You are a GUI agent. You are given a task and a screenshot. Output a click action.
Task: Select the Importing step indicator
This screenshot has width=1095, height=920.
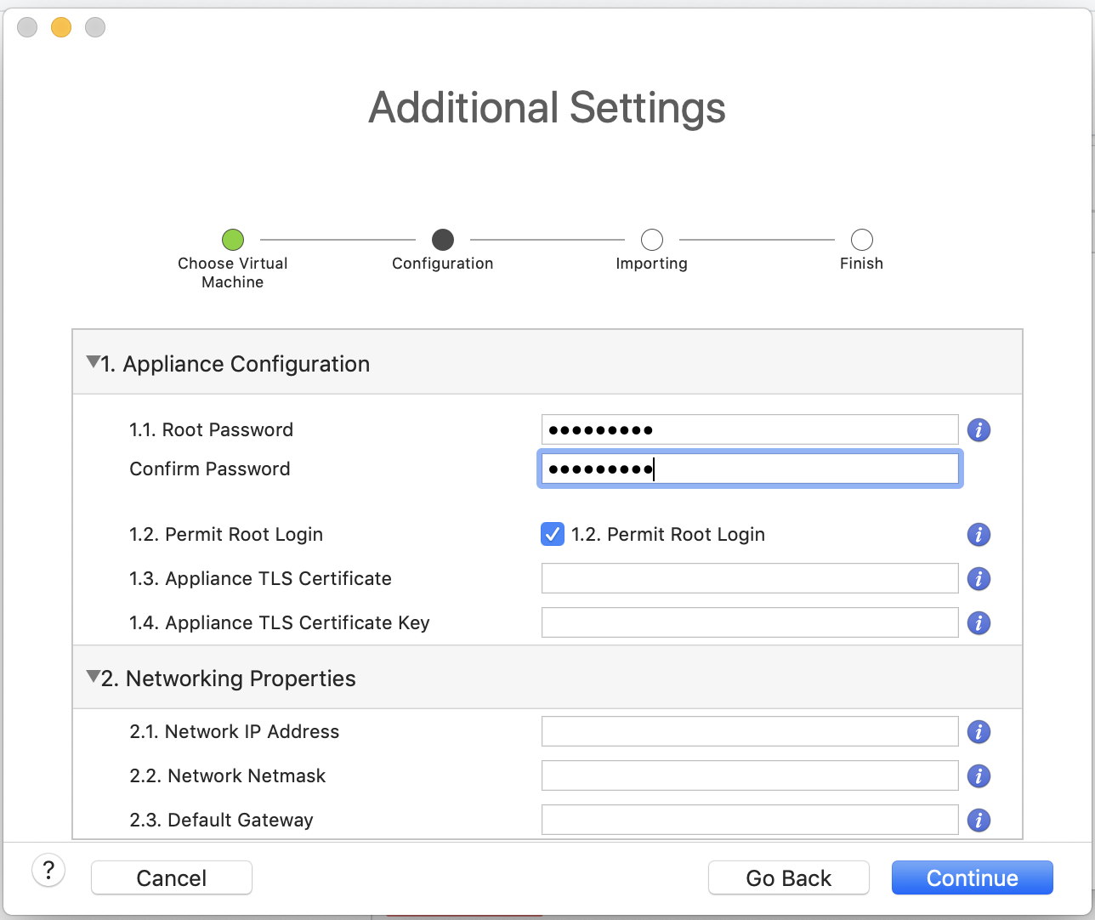(652, 240)
